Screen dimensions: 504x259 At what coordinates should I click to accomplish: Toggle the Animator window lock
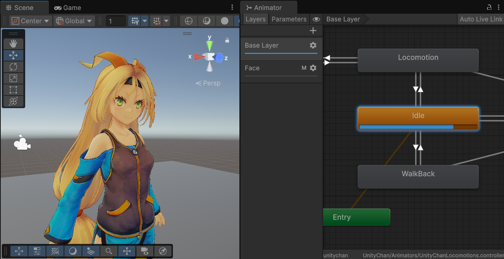(489, 8)
